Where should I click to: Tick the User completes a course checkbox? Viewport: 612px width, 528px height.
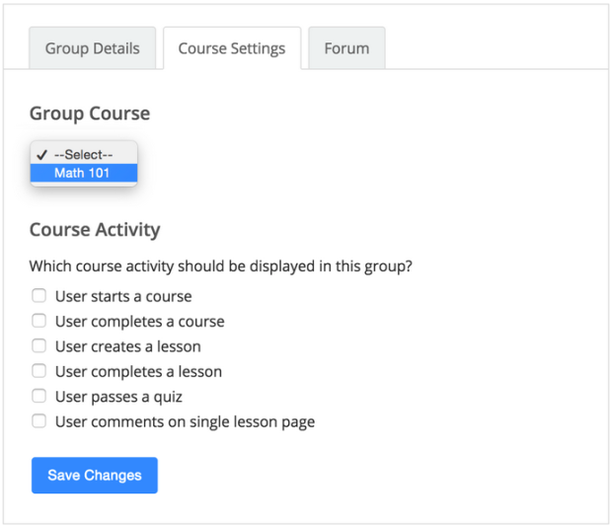coord(39,321)
